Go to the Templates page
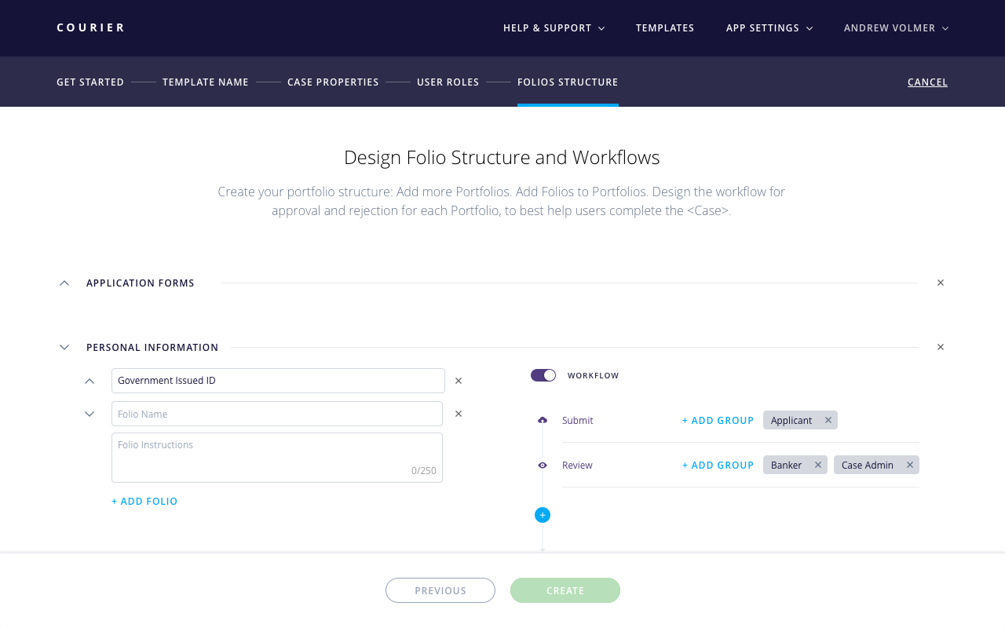The image size is (1005, 628). point(665,28)
